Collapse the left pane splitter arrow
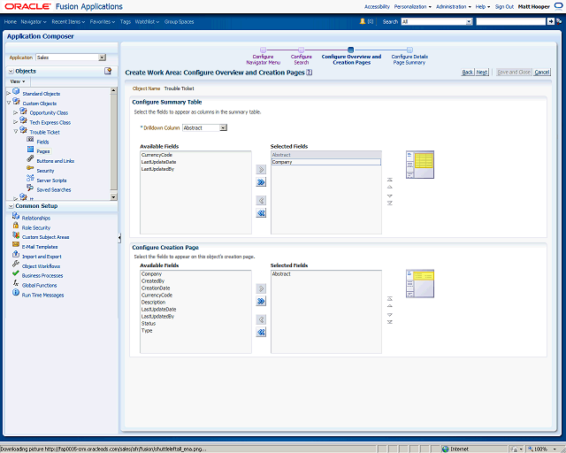Image resolution: width=566 pixels, height=453 pixels. pyautogui.click(x=119, y=238)
